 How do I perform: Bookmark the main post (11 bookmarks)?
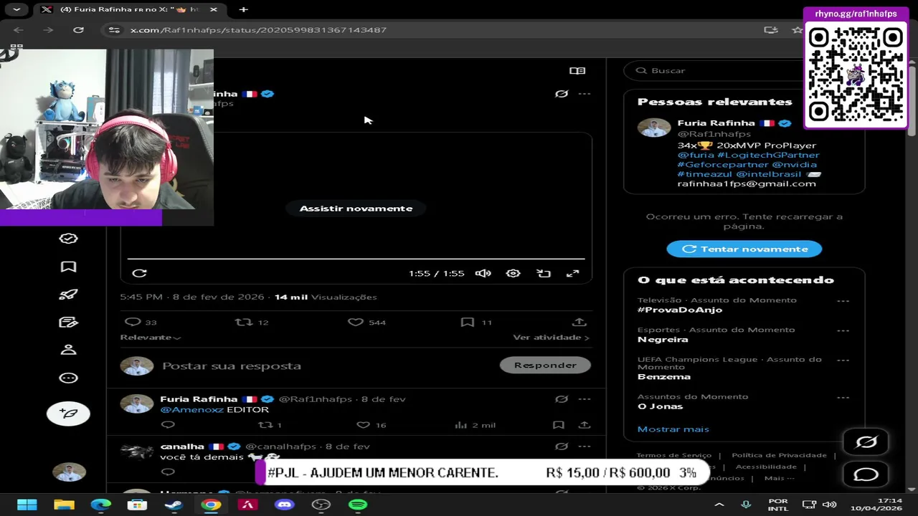click(468, 322)
